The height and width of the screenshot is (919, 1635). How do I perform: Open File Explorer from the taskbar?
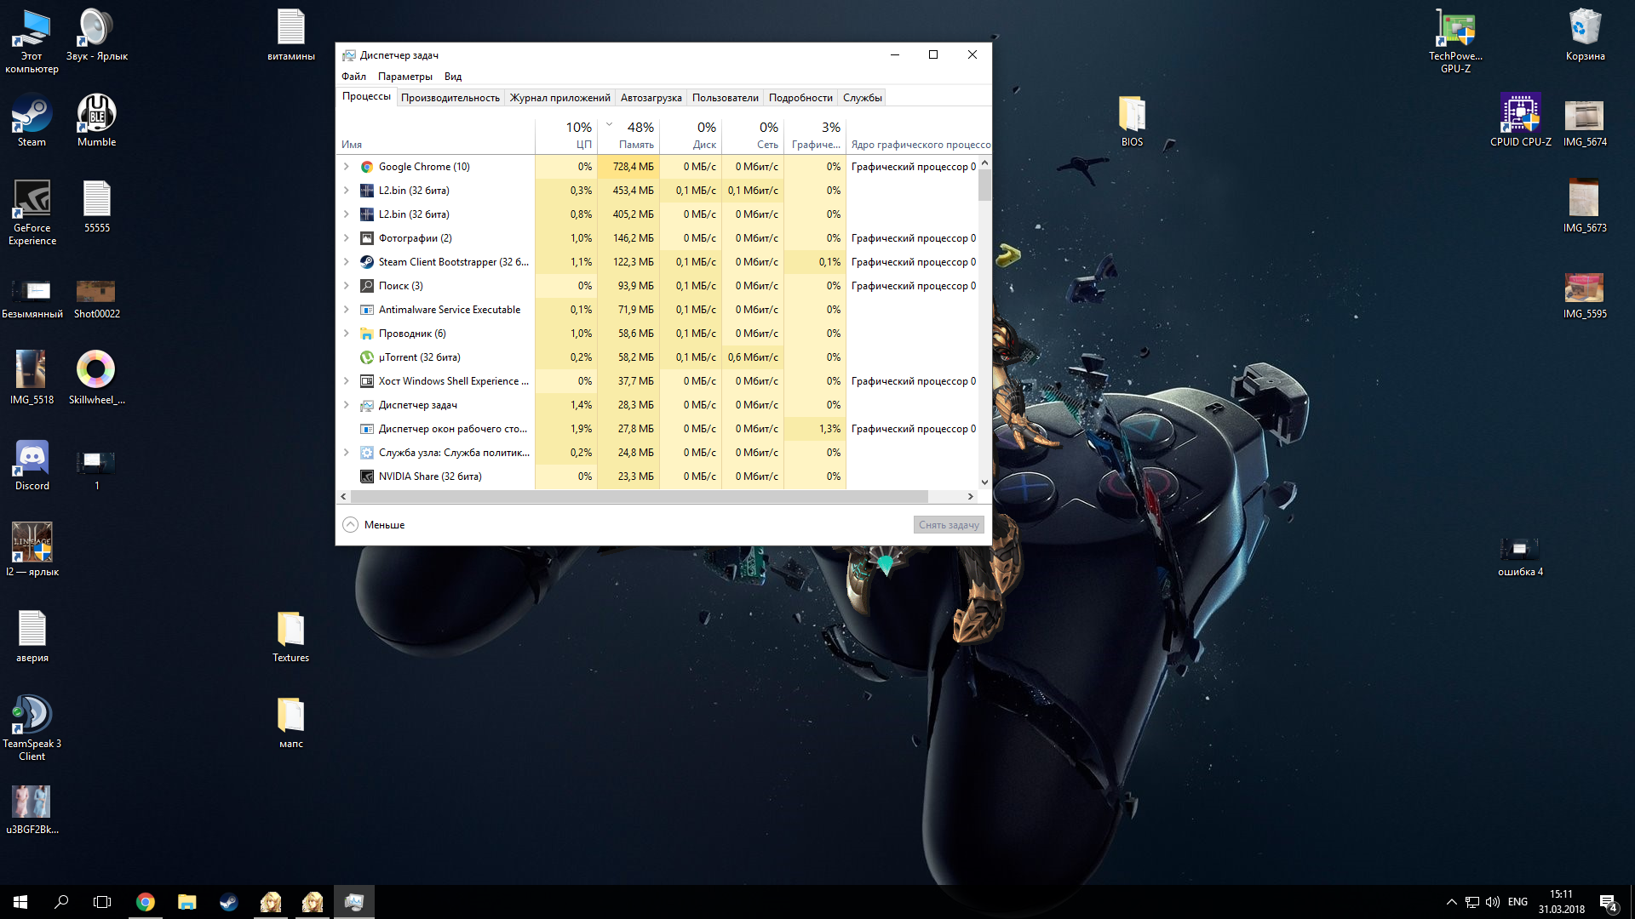point(187,902)
